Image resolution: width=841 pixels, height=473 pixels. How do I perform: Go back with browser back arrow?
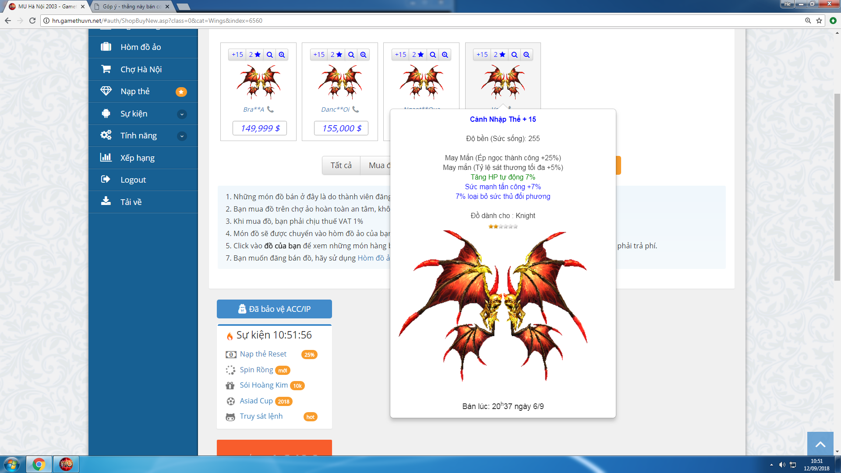8,21
